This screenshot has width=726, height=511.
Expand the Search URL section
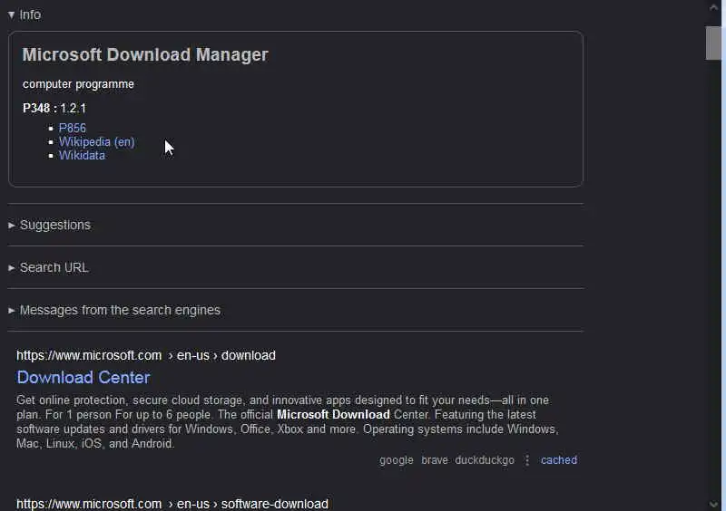click(48, 267)
